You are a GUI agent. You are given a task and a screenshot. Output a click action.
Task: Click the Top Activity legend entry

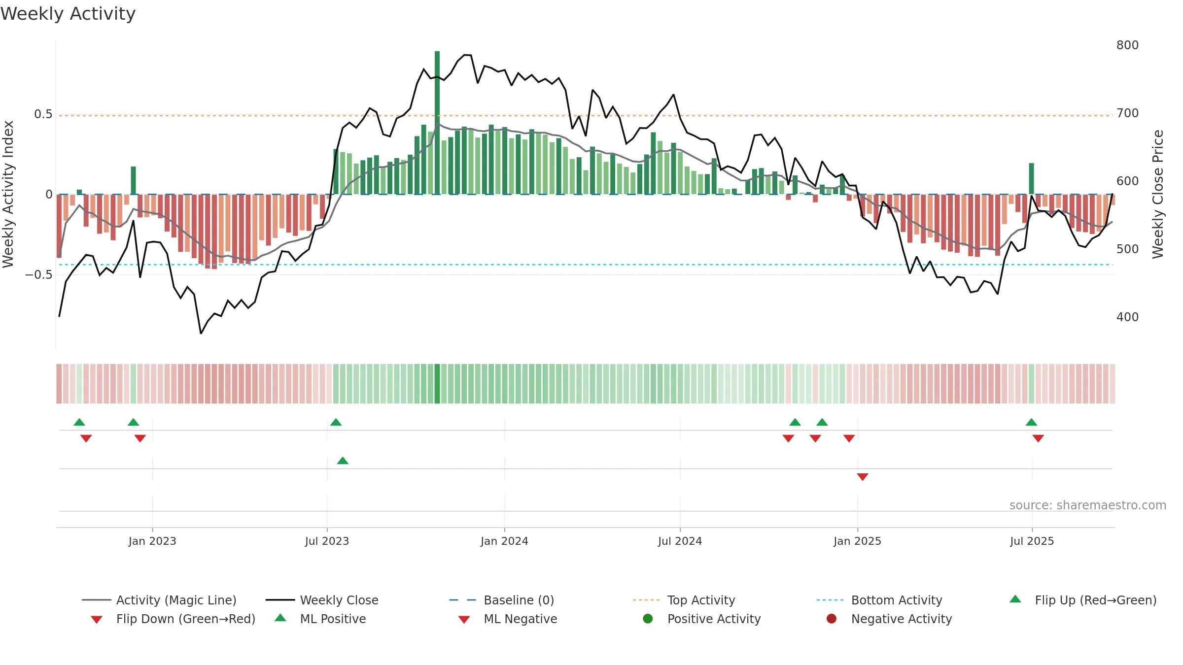(684, 600)
